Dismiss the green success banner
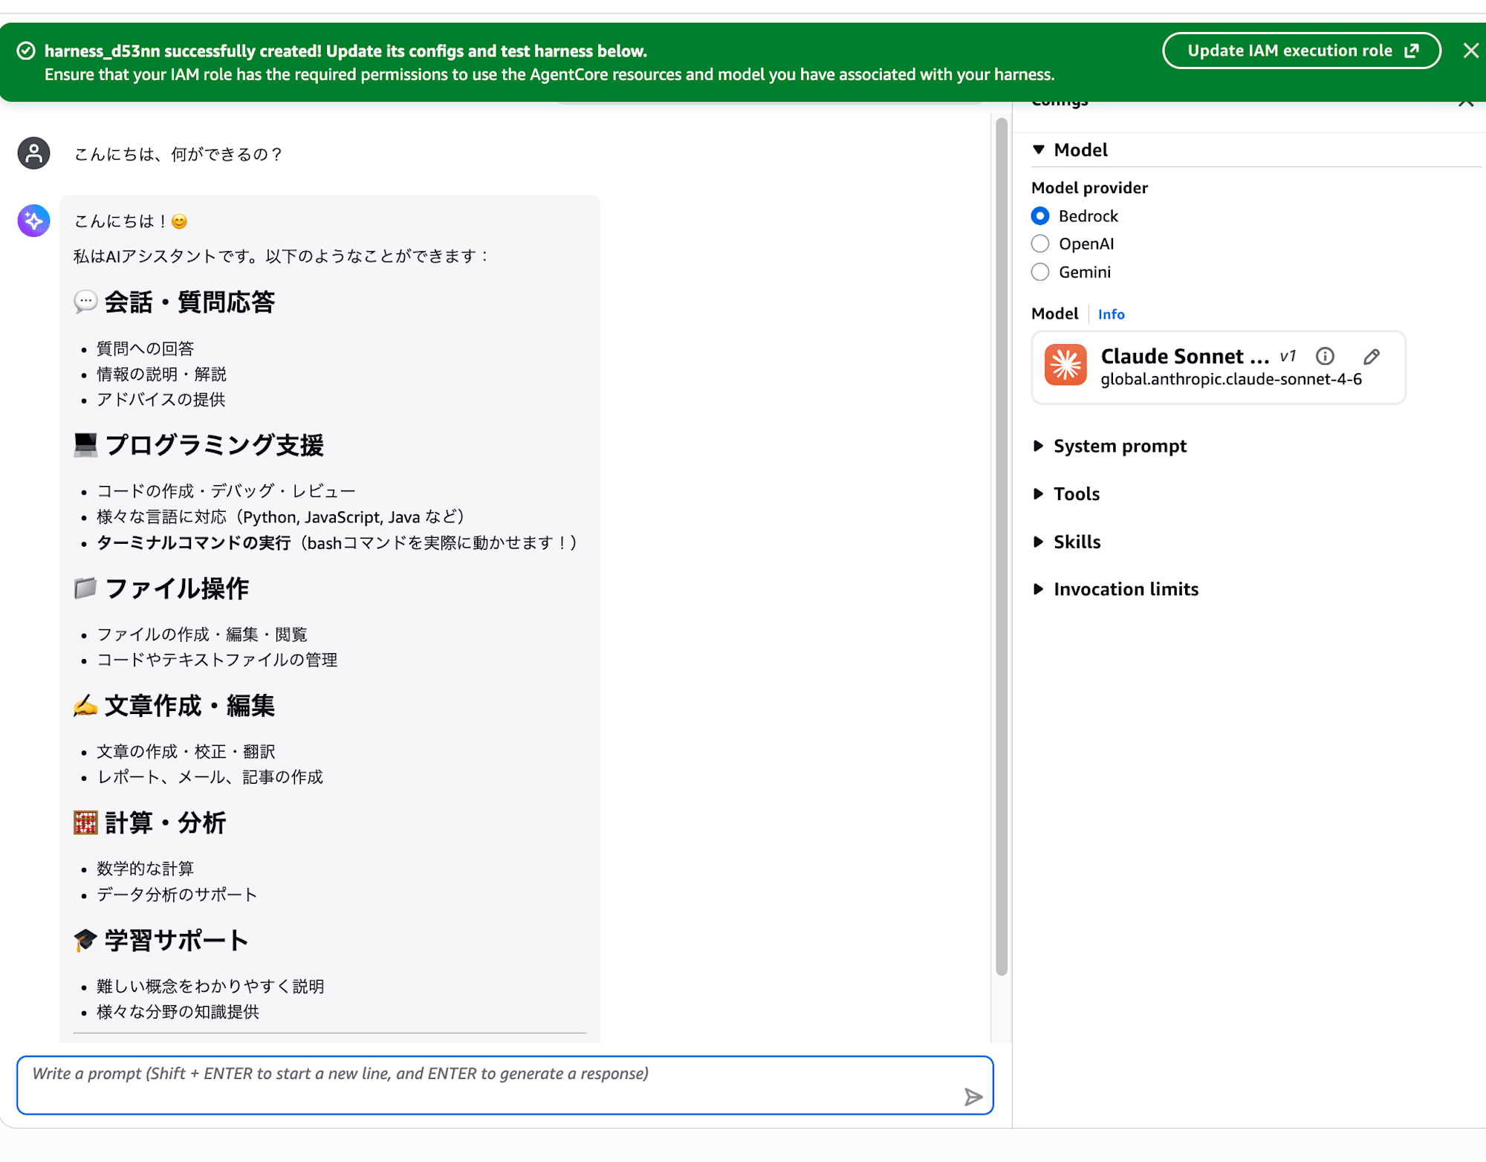Screen dimensions: 1486x1162 pyautogui.click(x=1470, y=51)
